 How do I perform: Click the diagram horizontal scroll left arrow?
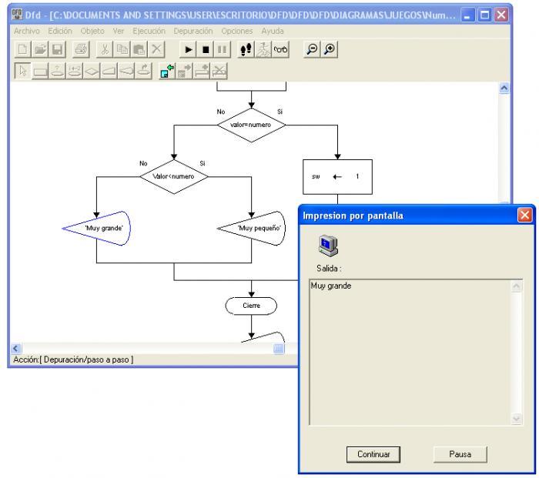click(16, 349)
